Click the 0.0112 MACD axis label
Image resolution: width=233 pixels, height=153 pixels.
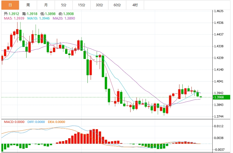[219, 126]
